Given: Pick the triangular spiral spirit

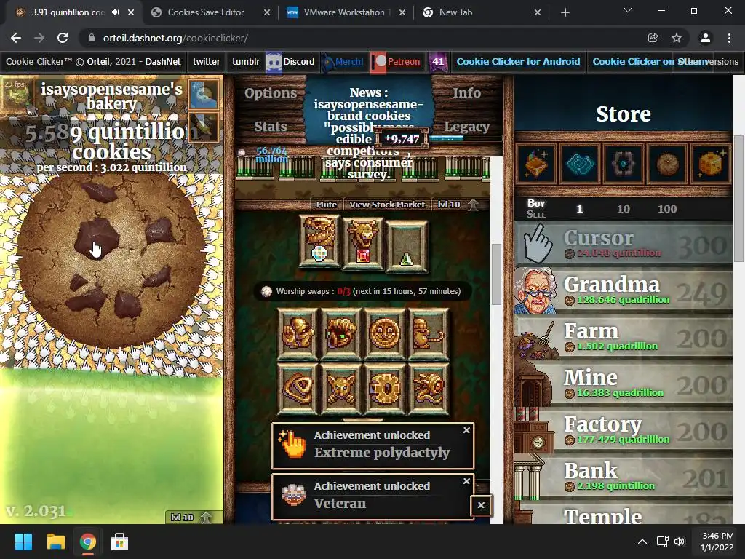Looking at the screenshot, I should (x=298, y=389).
